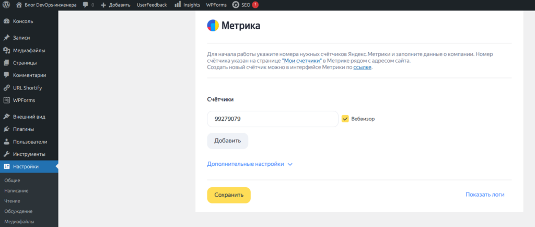Open the SEO gear icon in admin bar
The image size is (535, 227).
pos(236,5)
